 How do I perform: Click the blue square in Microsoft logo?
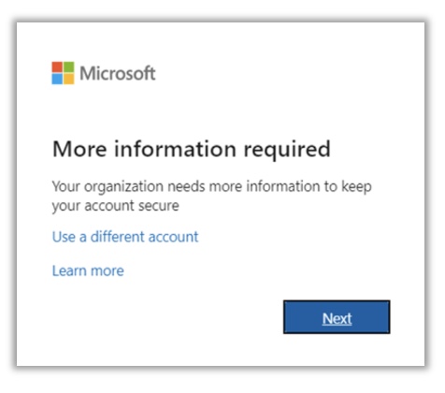coord(57,79)
